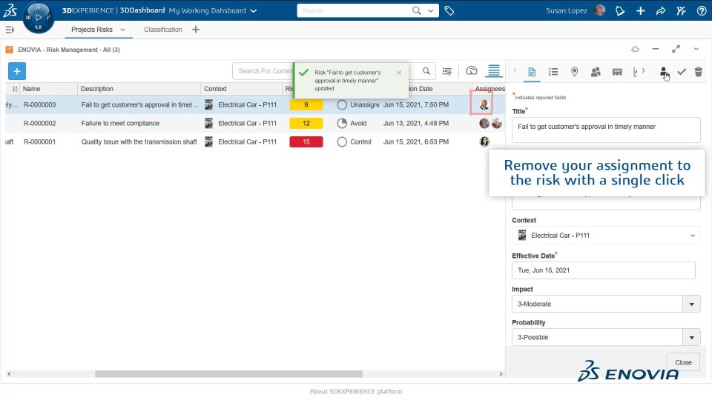712x400 pixels.
Task: Maximize the Risk Management widget
Action: pos(676,49)
